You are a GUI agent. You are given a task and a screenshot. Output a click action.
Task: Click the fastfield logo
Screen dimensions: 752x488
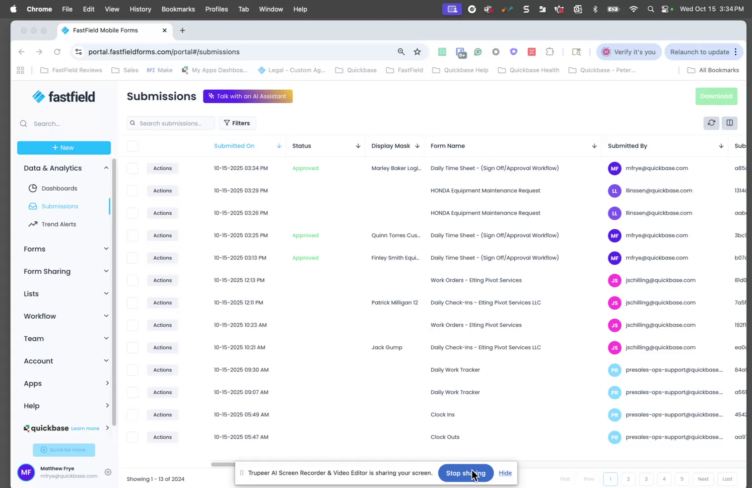point(63,96)
